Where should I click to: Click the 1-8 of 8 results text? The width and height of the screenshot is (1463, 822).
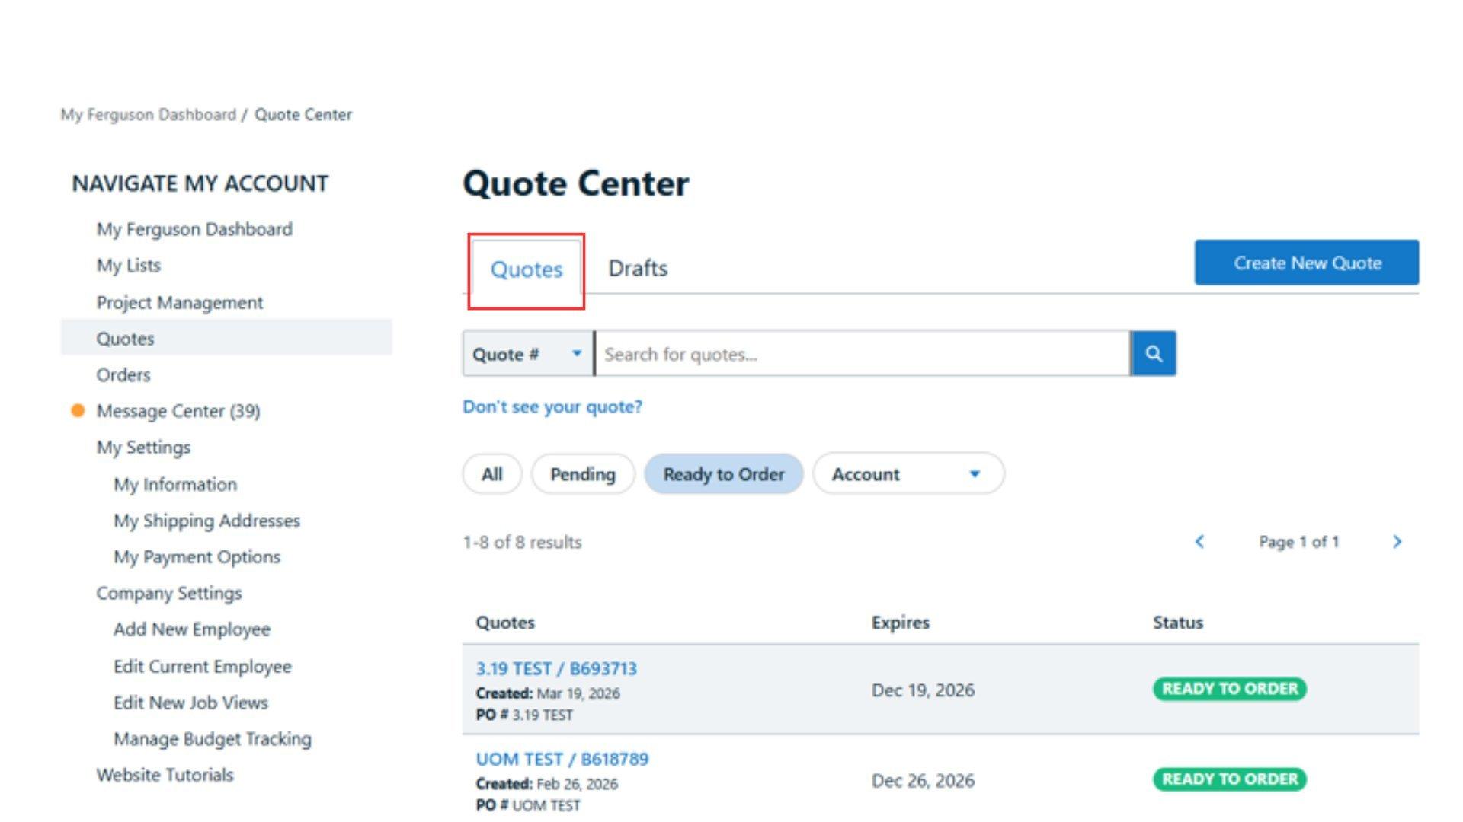pos(522,543)
